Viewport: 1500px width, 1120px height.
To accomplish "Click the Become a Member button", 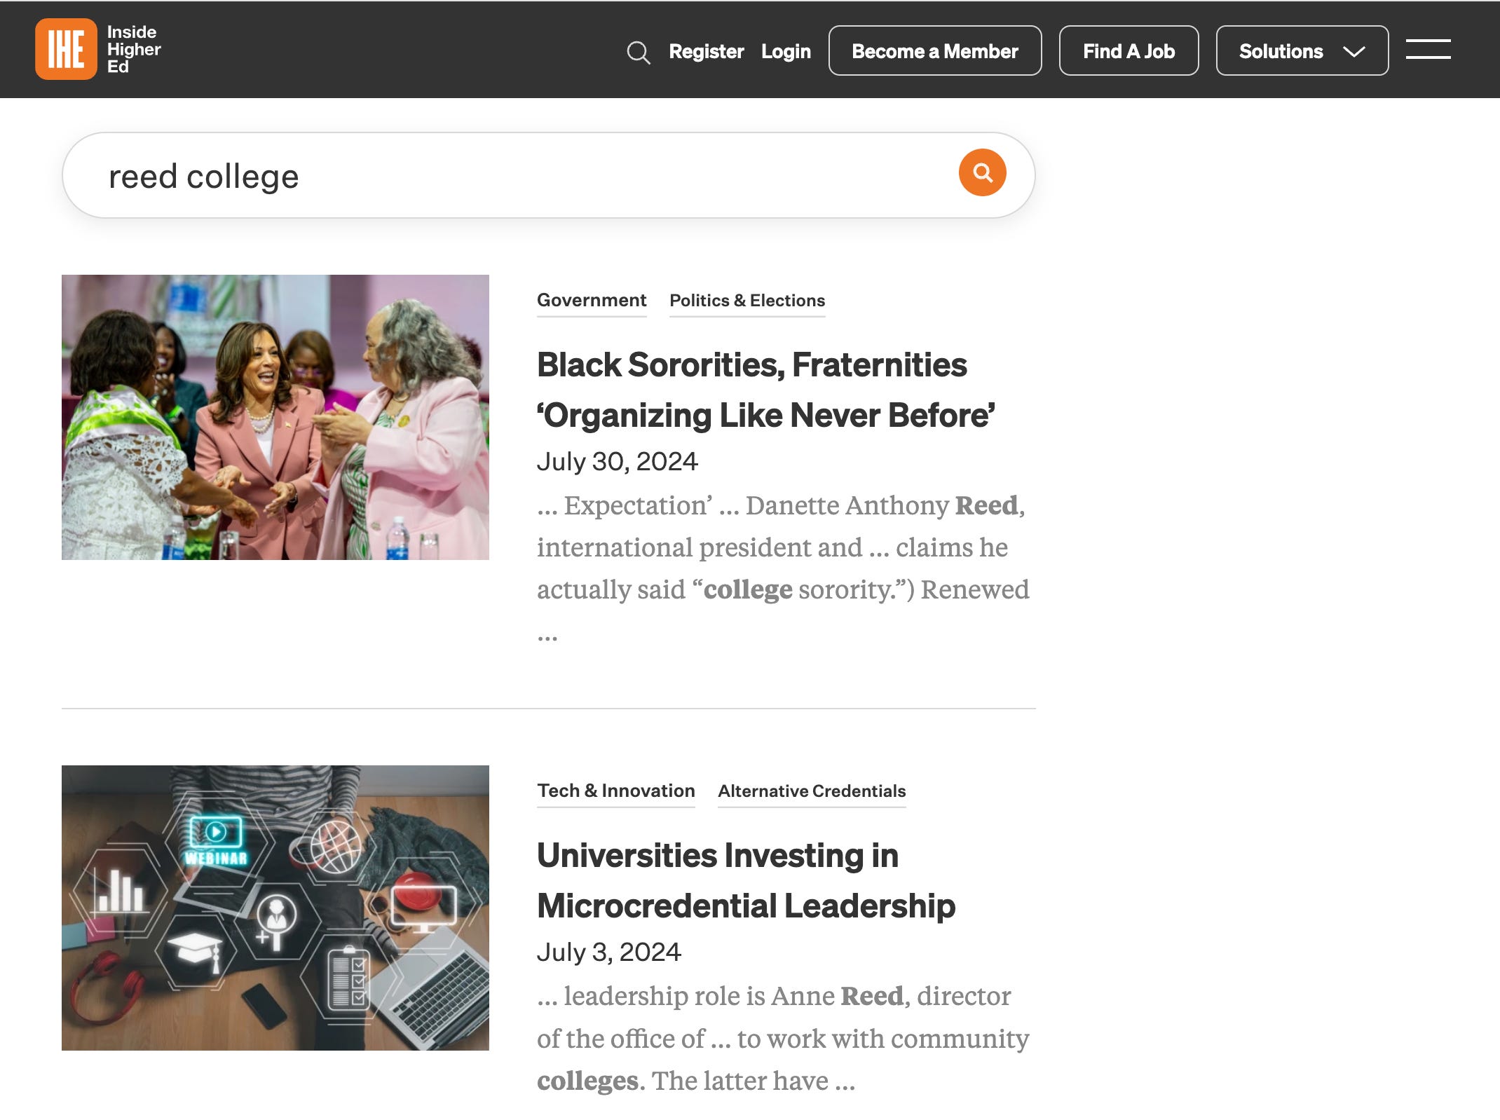I will [x=934, y=50].
